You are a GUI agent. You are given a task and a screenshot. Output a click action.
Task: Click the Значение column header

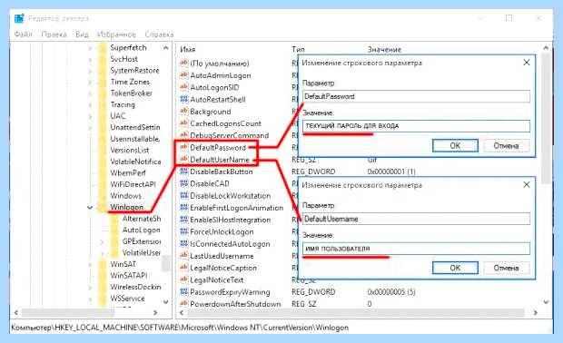tap(384, 50)
